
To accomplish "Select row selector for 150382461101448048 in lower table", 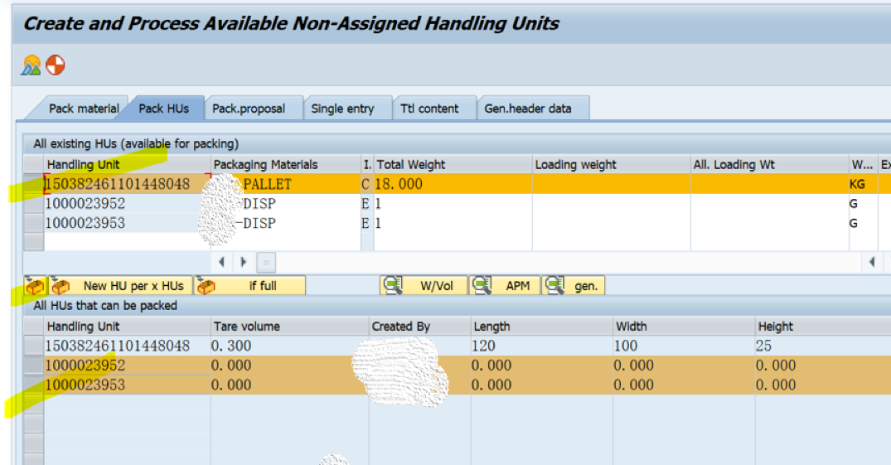I will (33, 346).
